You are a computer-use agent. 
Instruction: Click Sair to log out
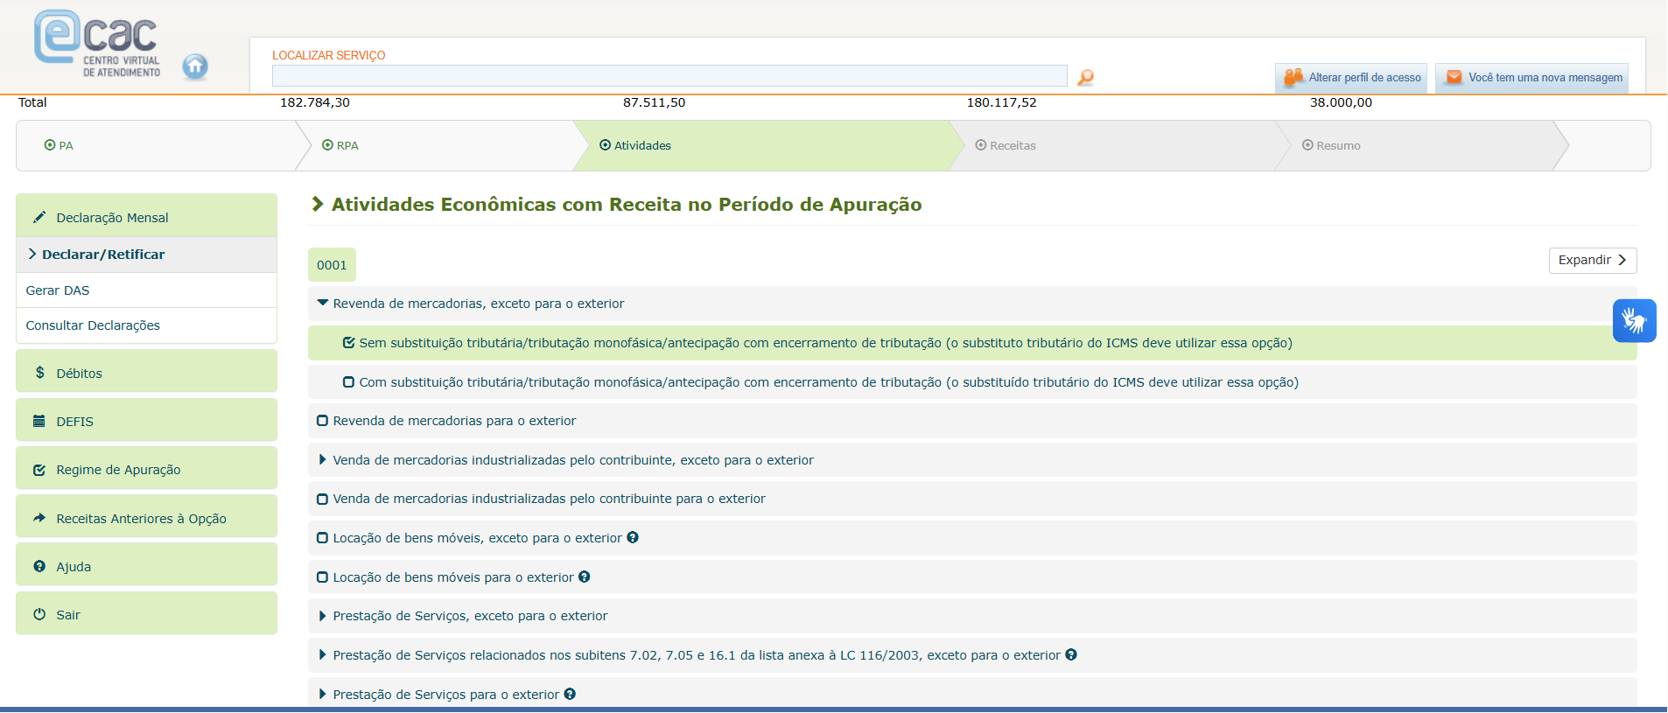coord(146,613)
